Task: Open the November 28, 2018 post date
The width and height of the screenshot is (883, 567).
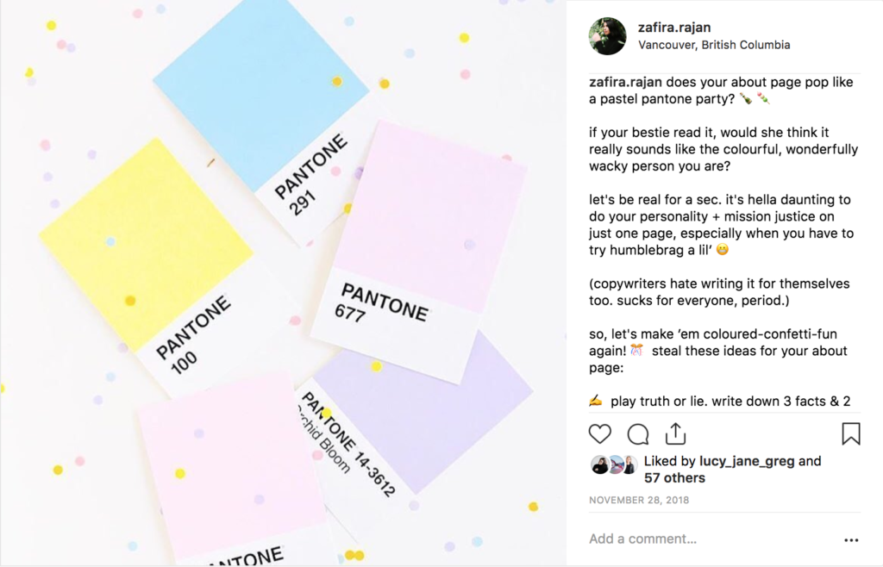Action: [639, 500]
